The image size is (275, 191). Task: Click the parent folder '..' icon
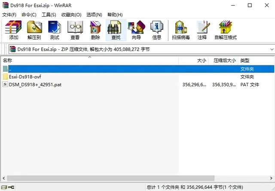5,69
